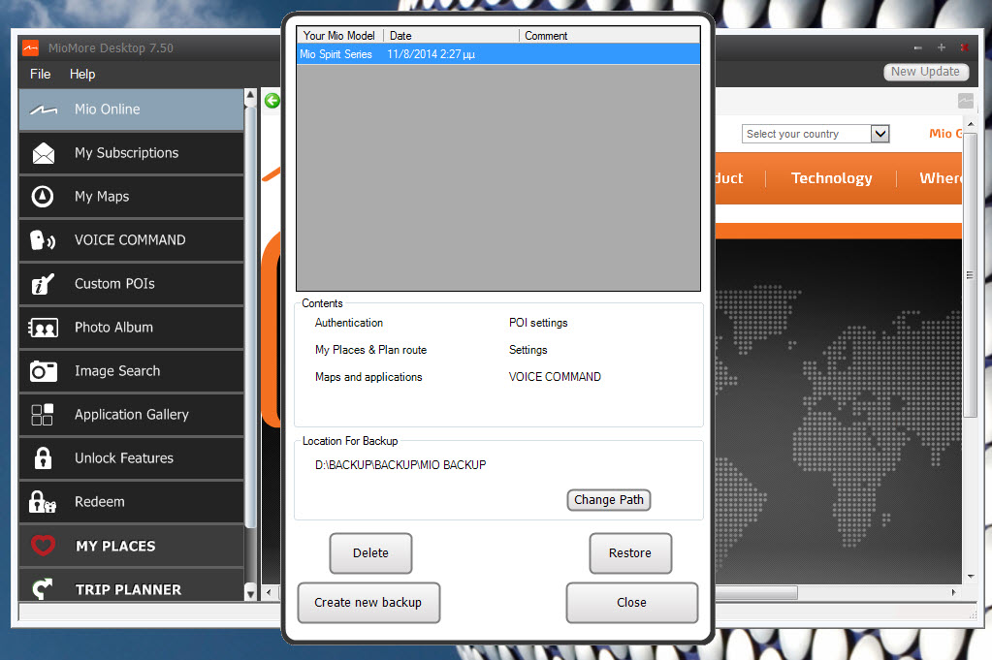Click the Redeem lock and gift icon
This screenshot has height=660, width=992.
pyautogui.click(x=43, y=502)
